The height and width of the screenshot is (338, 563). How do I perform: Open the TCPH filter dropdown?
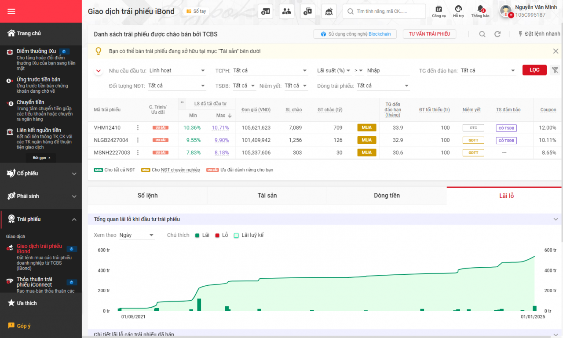[271, 70]
